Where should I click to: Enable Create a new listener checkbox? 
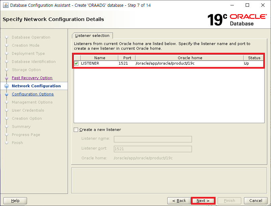pos(76,130)
